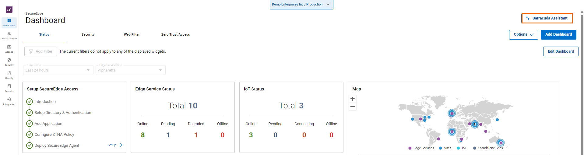Open the Options dropdown
Viewport: 584px width, 155px height.
[523, 35]
